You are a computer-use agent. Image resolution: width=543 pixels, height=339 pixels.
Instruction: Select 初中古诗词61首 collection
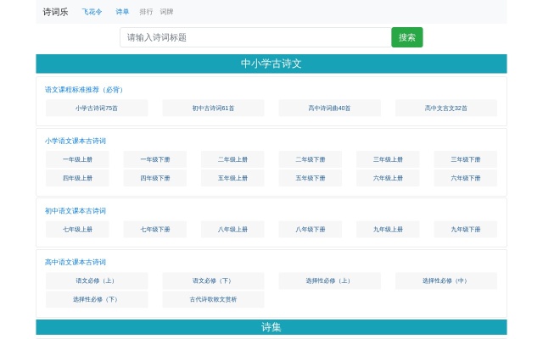coord(213,108)
